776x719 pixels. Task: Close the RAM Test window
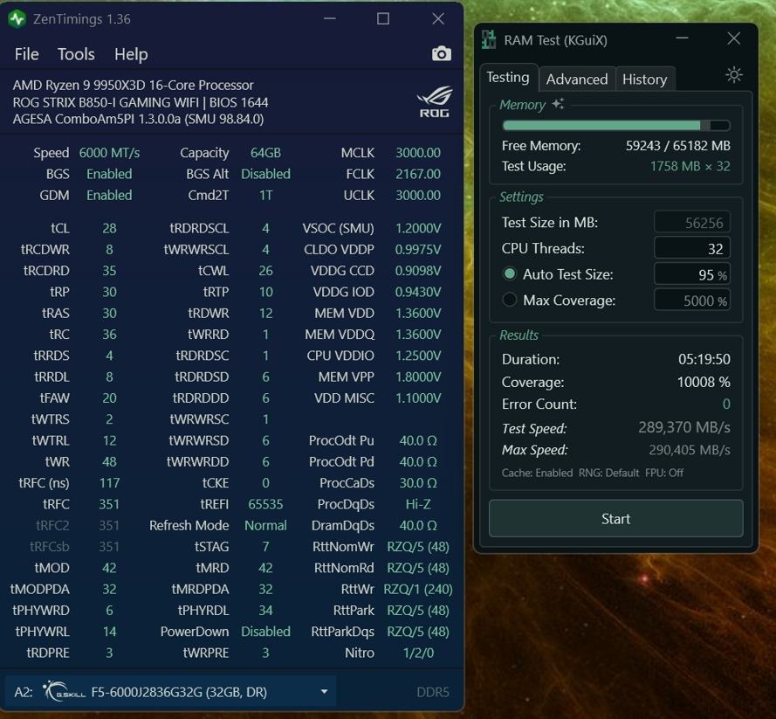(733, 38)
